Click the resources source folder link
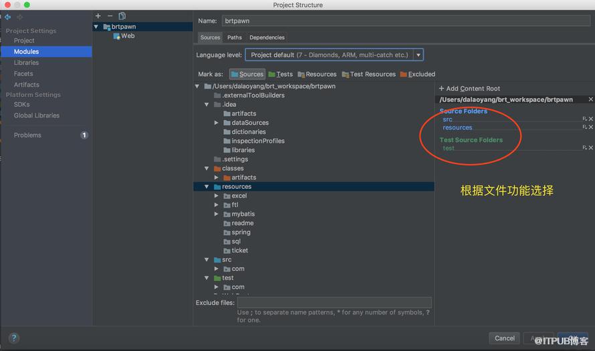This screenshot has height=351, width=595. (x=457, y=127)
